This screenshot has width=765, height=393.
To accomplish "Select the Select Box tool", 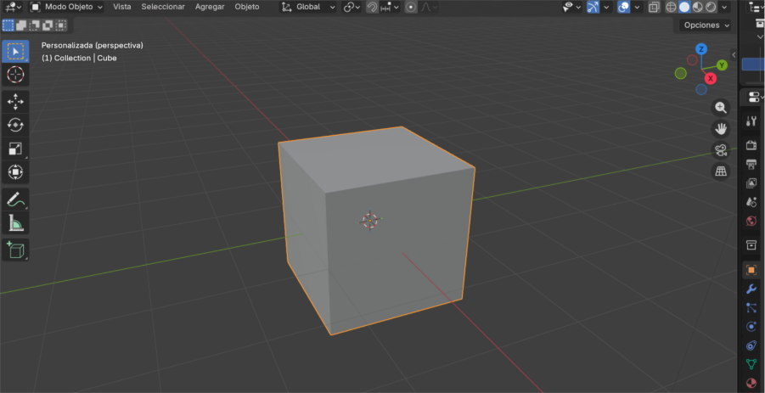I will 15,51.
